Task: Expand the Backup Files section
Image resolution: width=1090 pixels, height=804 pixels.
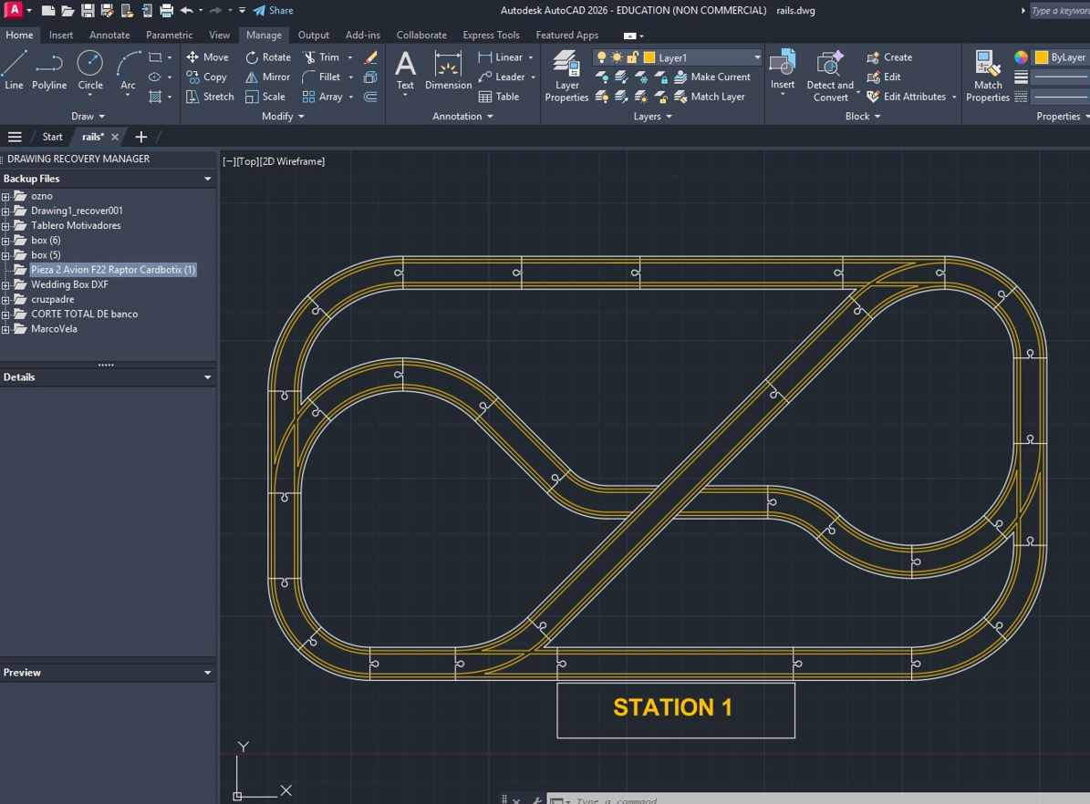Action: click(207, 178)
